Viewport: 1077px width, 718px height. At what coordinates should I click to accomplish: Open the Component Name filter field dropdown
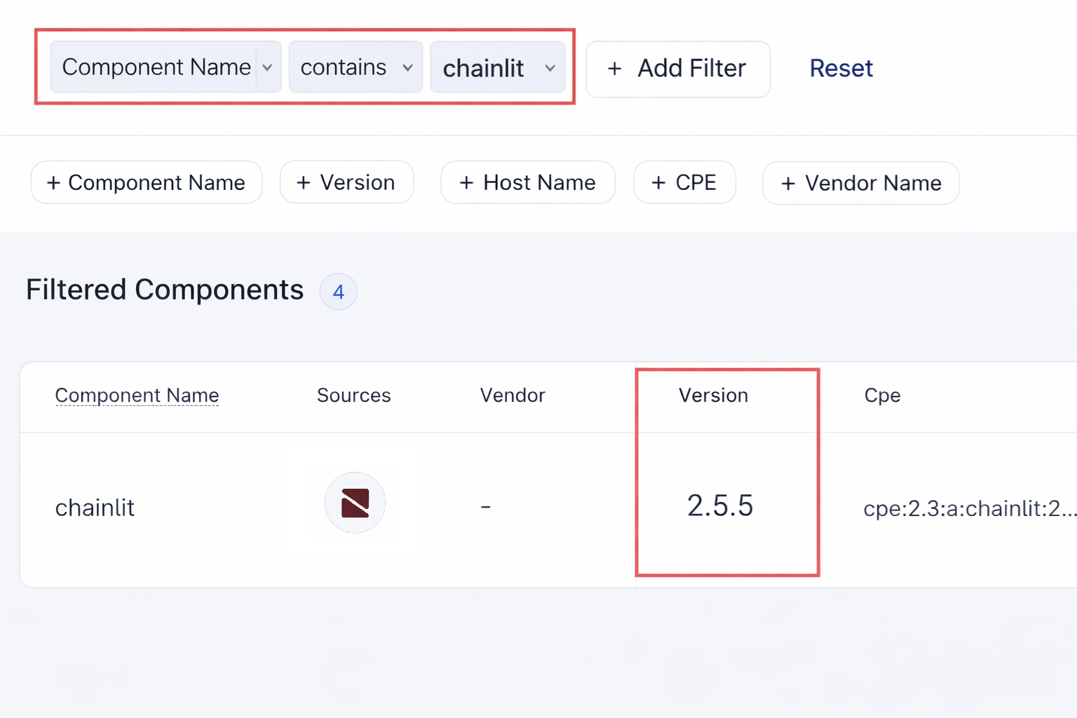click(x=165, y=67)
